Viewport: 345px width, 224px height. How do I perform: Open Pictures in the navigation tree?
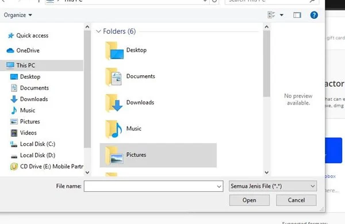30,122
